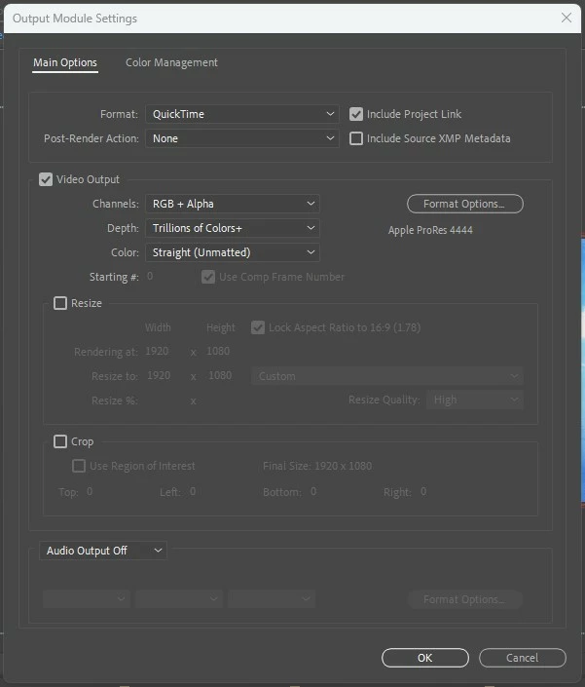Image resolution: width=585 pixels, height=687 pixels.
Task: Enable Include Source XMP Metadata checkbox
Action: 356,138
